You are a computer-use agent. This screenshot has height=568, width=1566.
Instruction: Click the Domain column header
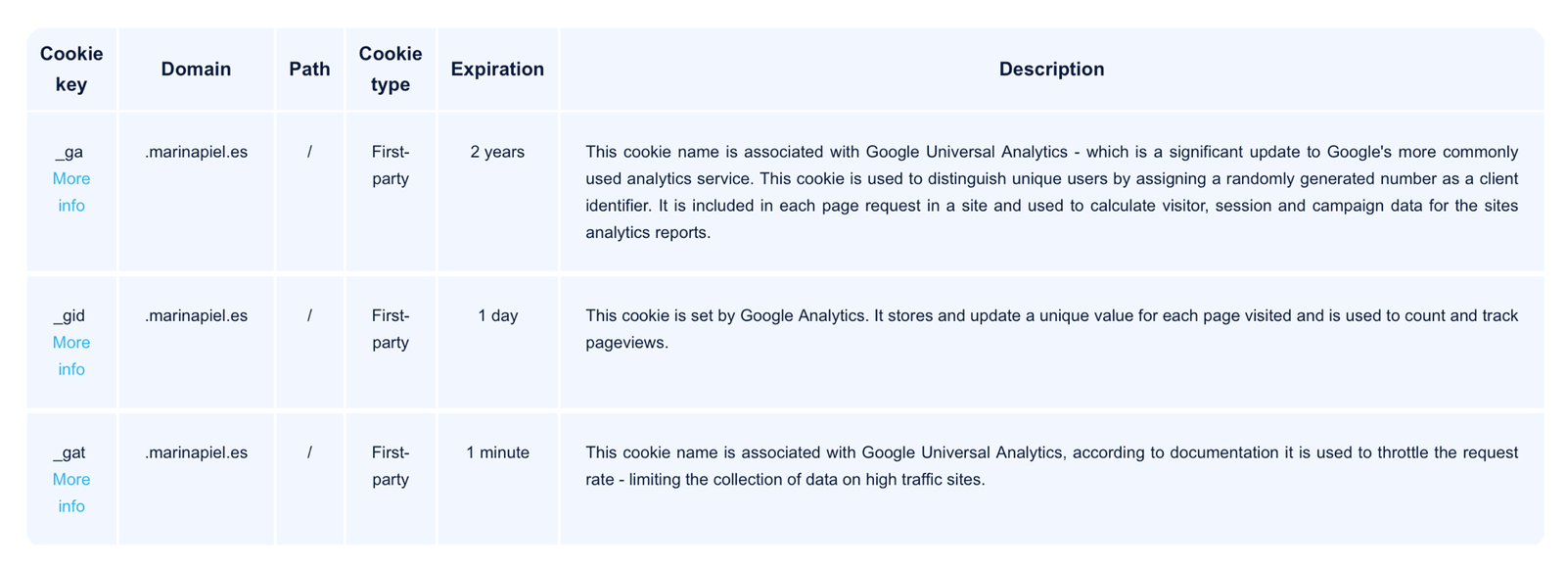click(x=196, y=69)
